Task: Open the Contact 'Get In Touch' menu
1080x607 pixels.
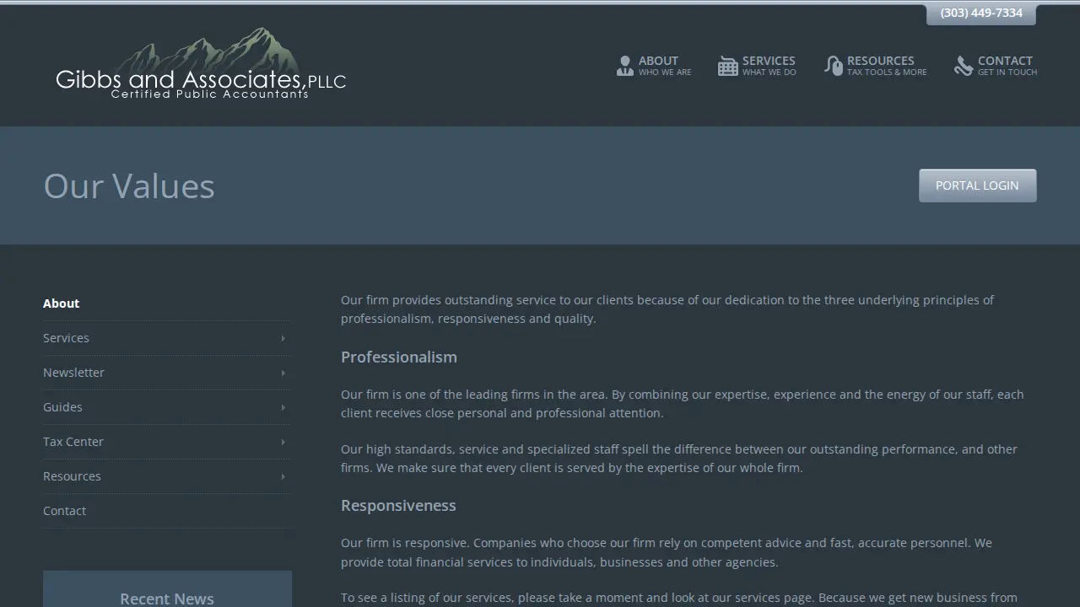Action: click(x=996, y=66)
